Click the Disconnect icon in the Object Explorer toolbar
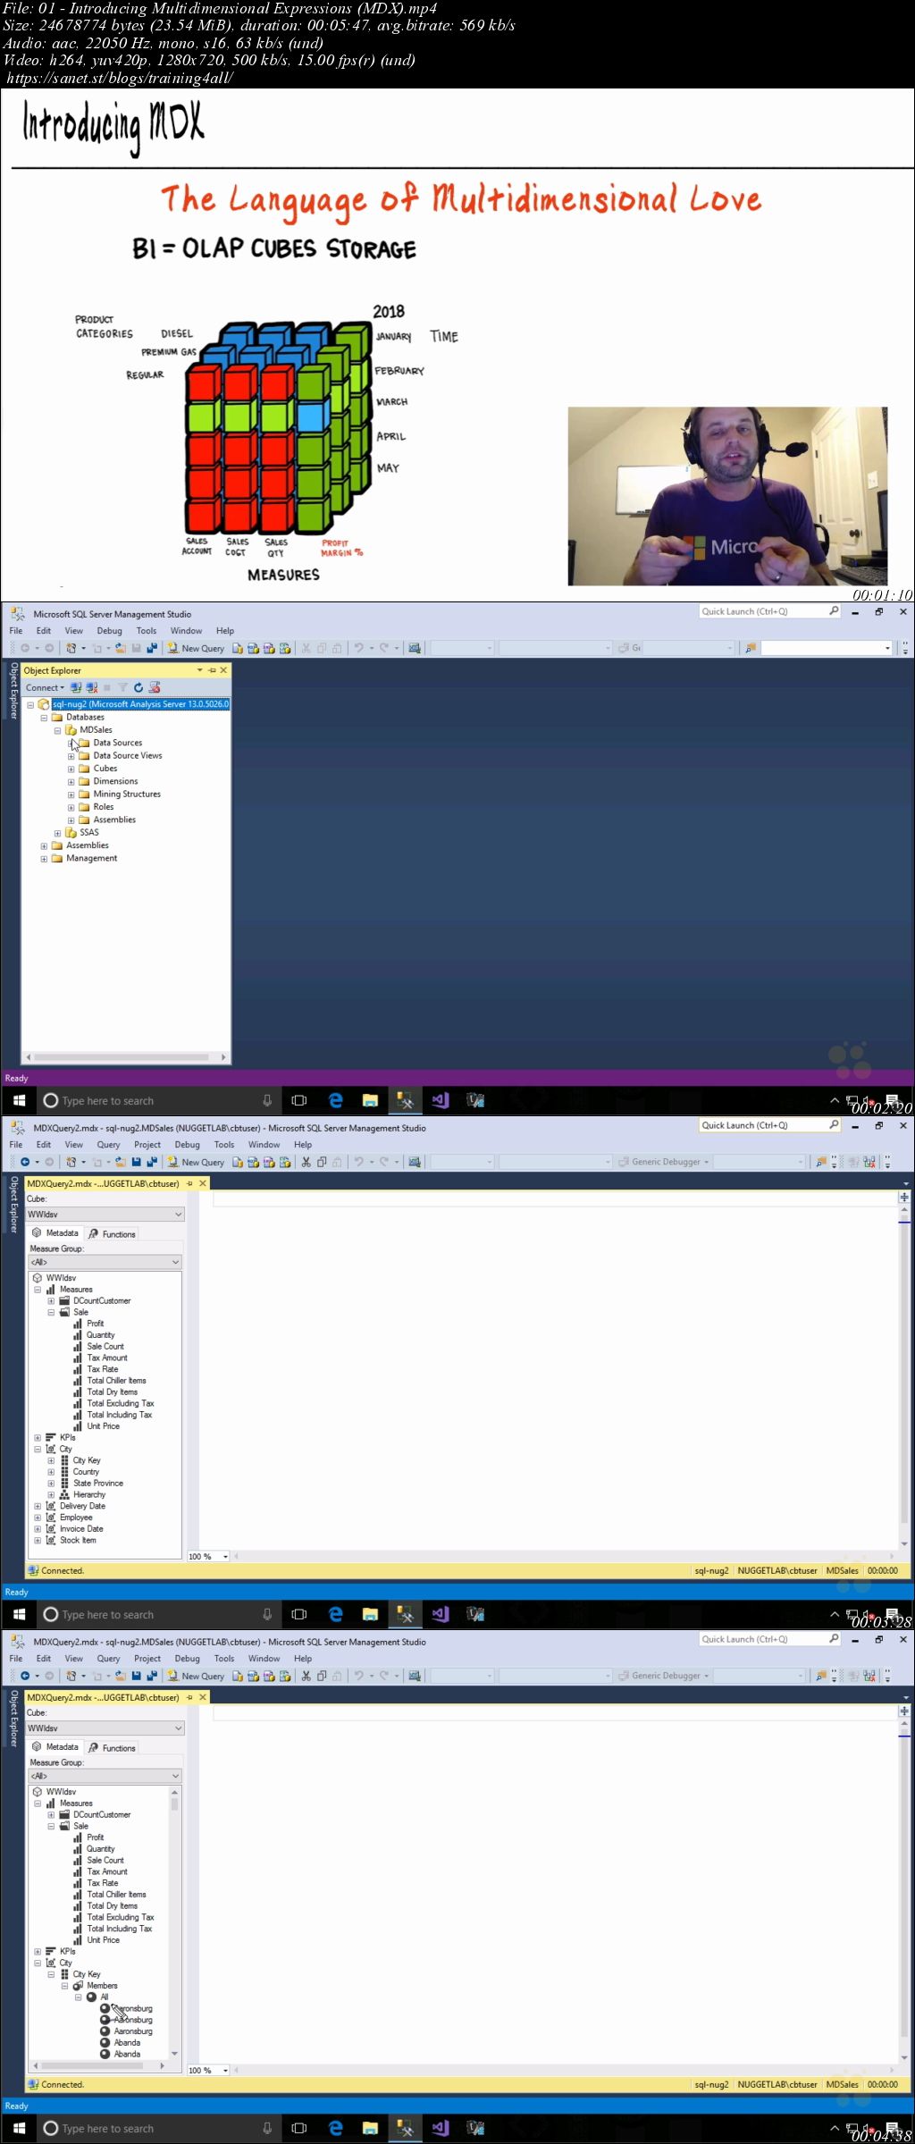The width and height of the screenshot is (915, 2144). click(91, 687)
